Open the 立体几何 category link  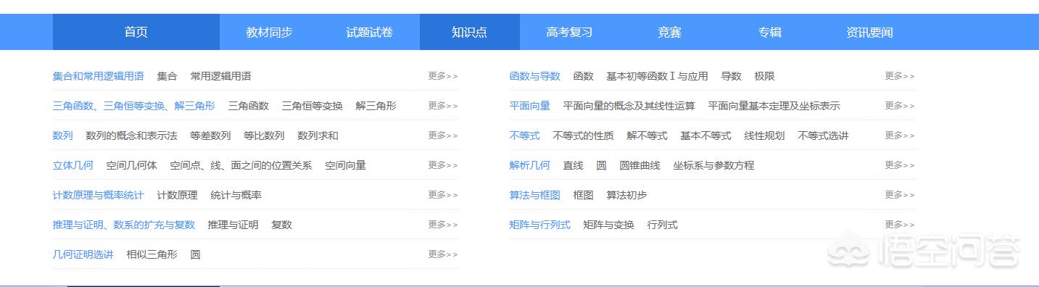click(x=73, y=165)
